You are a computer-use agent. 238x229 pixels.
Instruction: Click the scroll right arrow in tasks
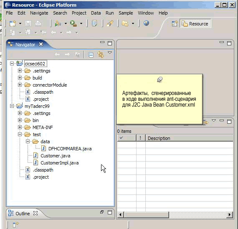(230, 214)
